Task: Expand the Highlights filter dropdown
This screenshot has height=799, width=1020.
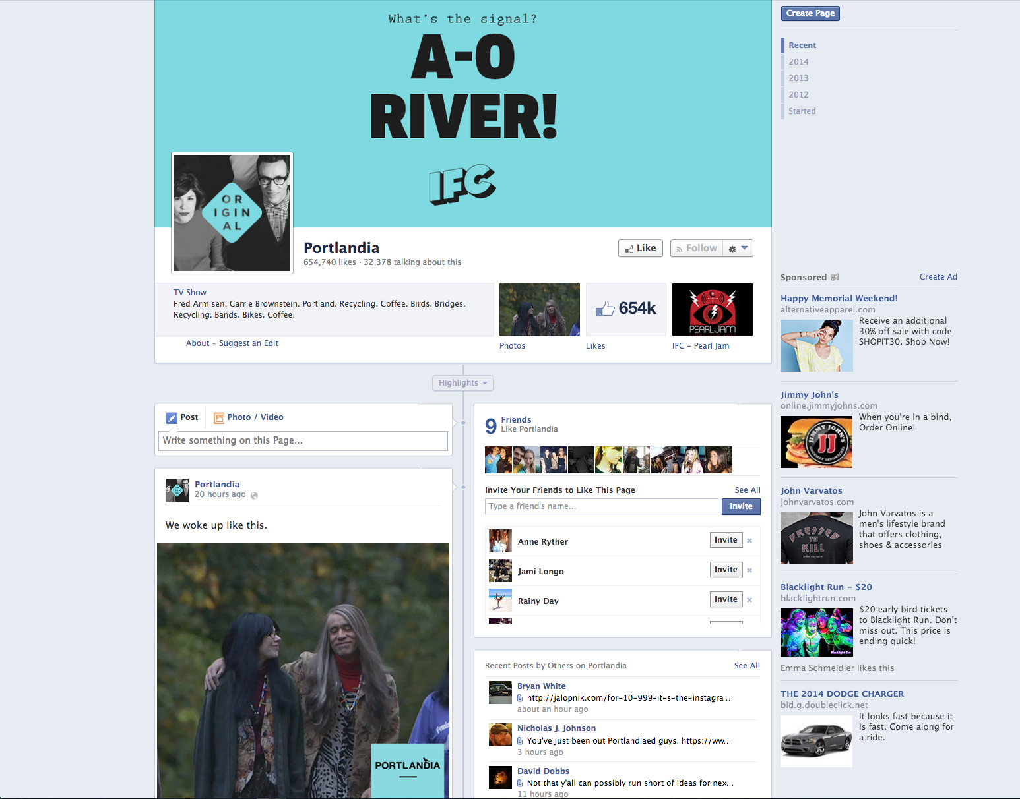Action: click(462, 383)
